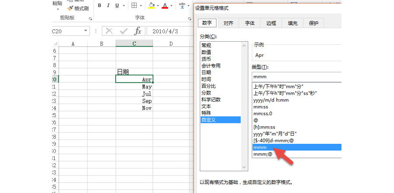
Task: Switch to the 保护 tab
Action: coord(314,23)
